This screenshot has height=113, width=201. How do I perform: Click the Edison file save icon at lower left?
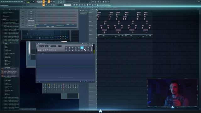39,50
